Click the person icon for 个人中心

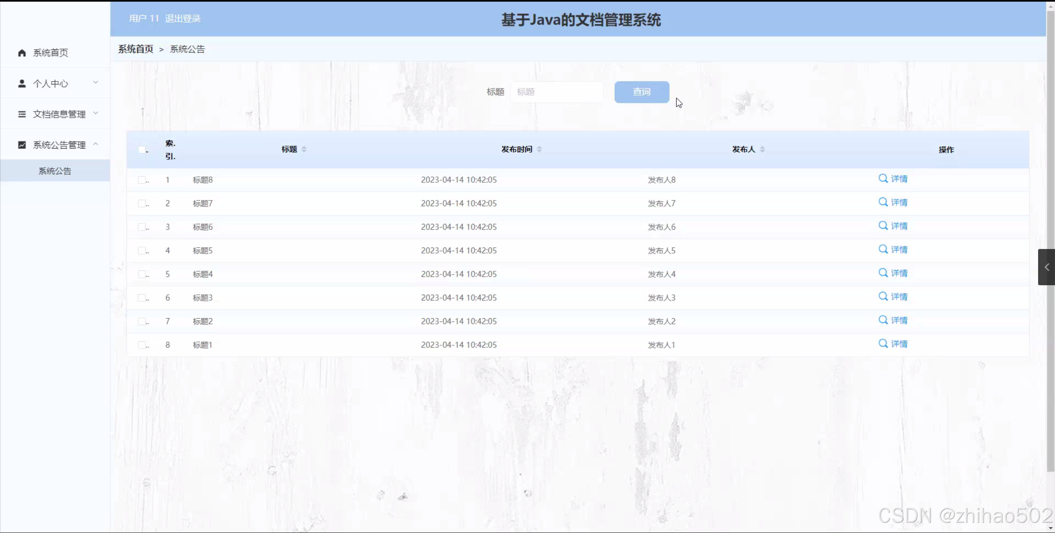(x=21, y=83)
